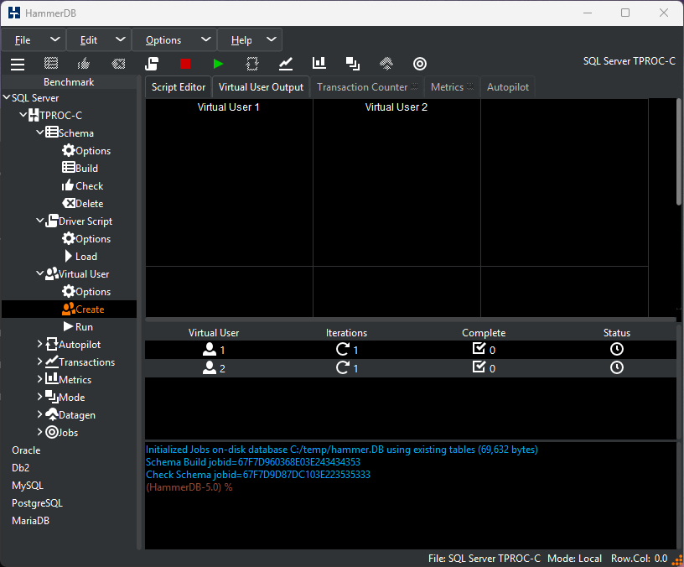Click the vertical scrollbar of Virtual User Output
The height and width of the screenshot is (567, 684).
679,152
